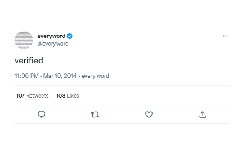Click the speech bubble comment icon
The width and height of the screenshot is (246, 153).
point(42,114)
